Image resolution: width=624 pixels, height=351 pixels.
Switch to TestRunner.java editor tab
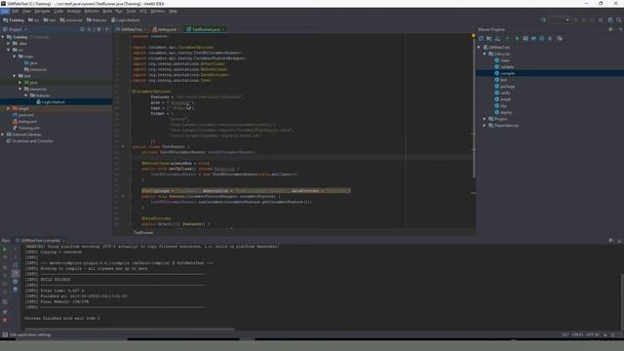(206, 29)
